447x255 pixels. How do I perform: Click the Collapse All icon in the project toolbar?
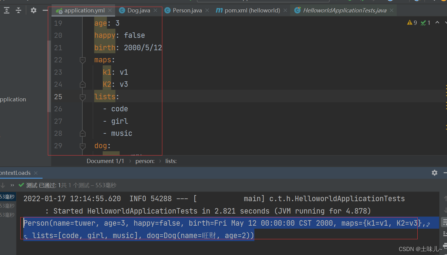click(18, 11)
